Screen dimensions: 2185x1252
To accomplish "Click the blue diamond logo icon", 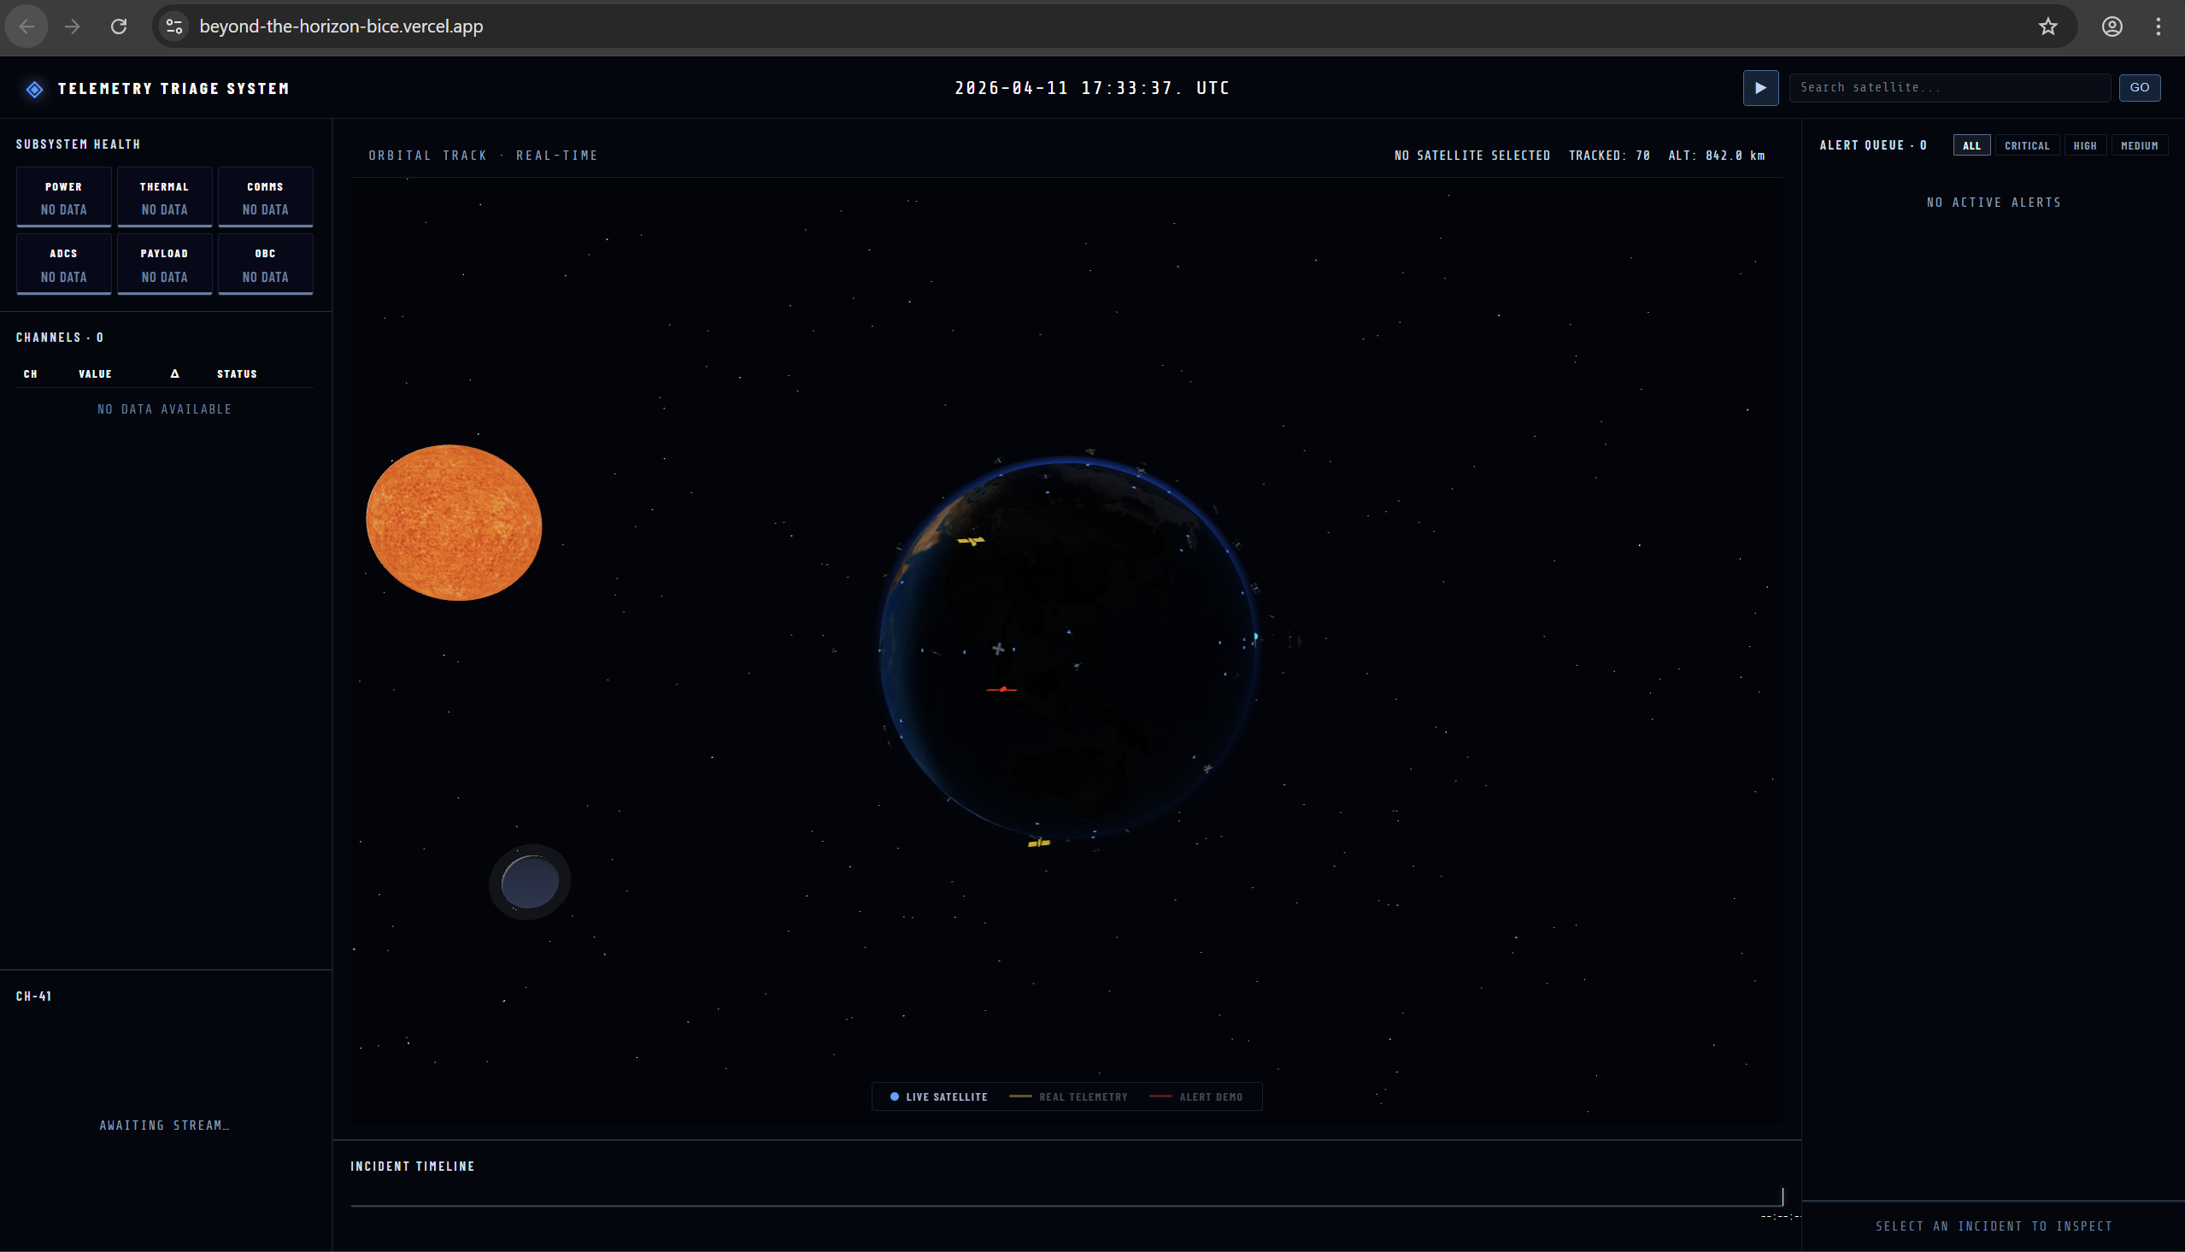I will point(34,89).
